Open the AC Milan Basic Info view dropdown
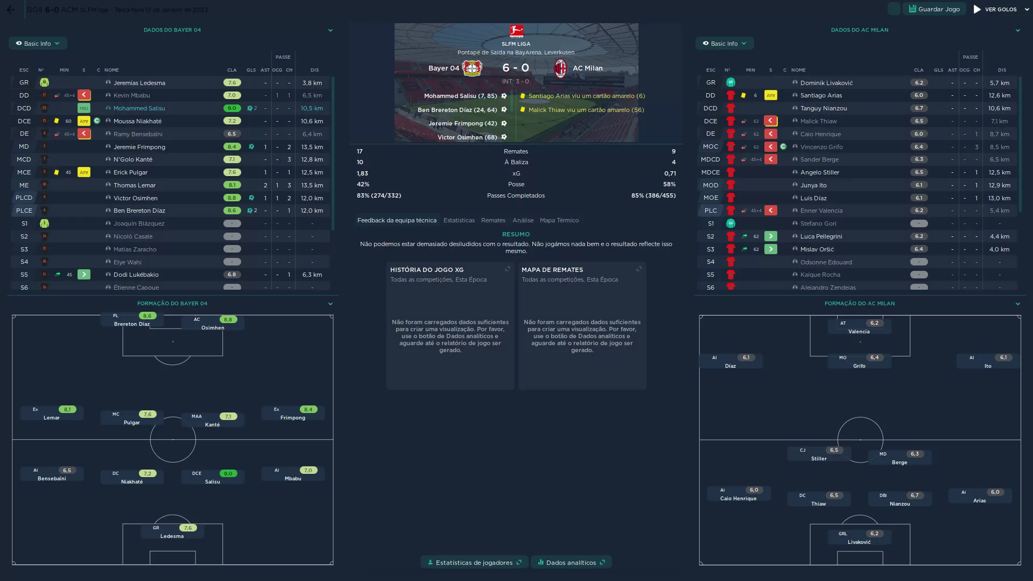The image size is (1033, 581). coord(725,44)
